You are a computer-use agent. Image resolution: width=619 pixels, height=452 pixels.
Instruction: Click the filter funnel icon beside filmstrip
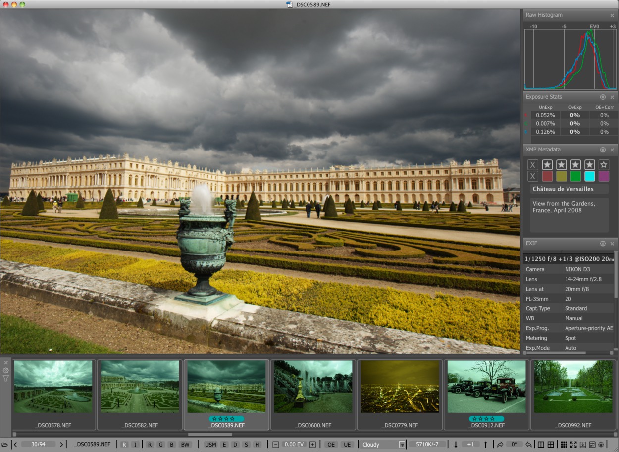pyautogui.click(x=6, y=379)
